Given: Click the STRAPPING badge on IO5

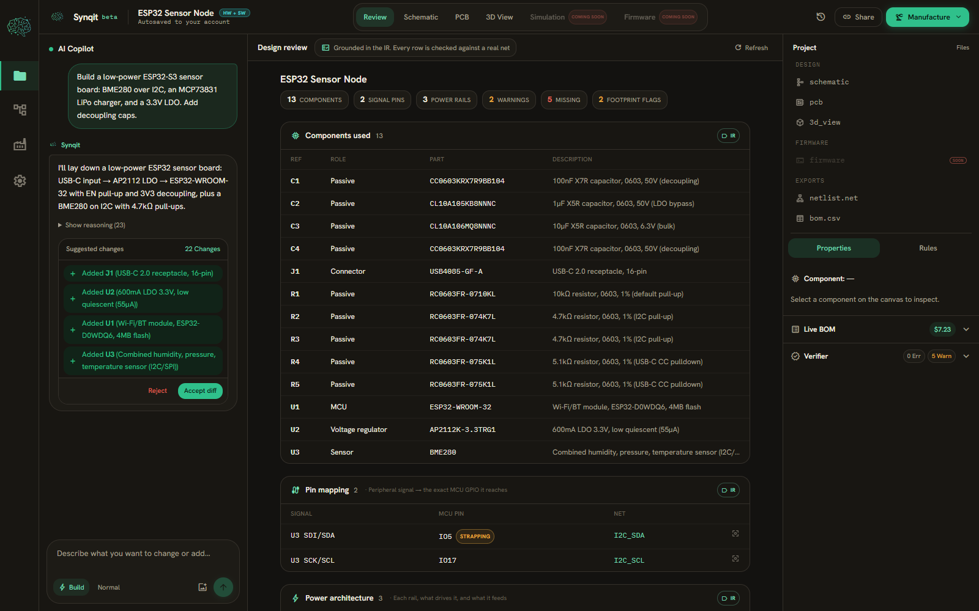Looking at the screenshot, I should point(475,536).
